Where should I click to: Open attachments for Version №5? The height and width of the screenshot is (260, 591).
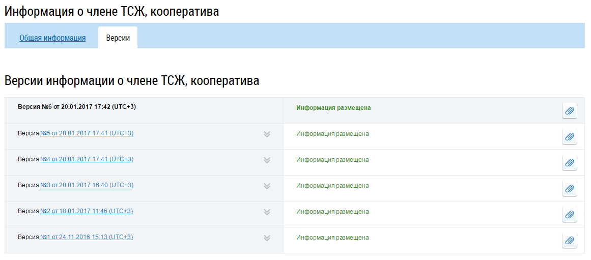tap(570, 136)
